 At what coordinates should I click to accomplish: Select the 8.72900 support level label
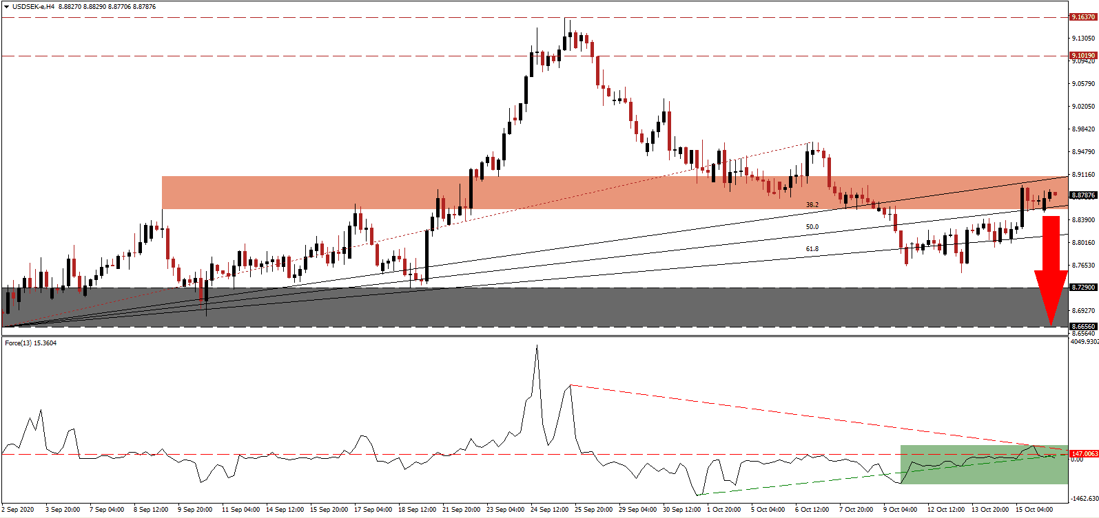point(1083,288)
